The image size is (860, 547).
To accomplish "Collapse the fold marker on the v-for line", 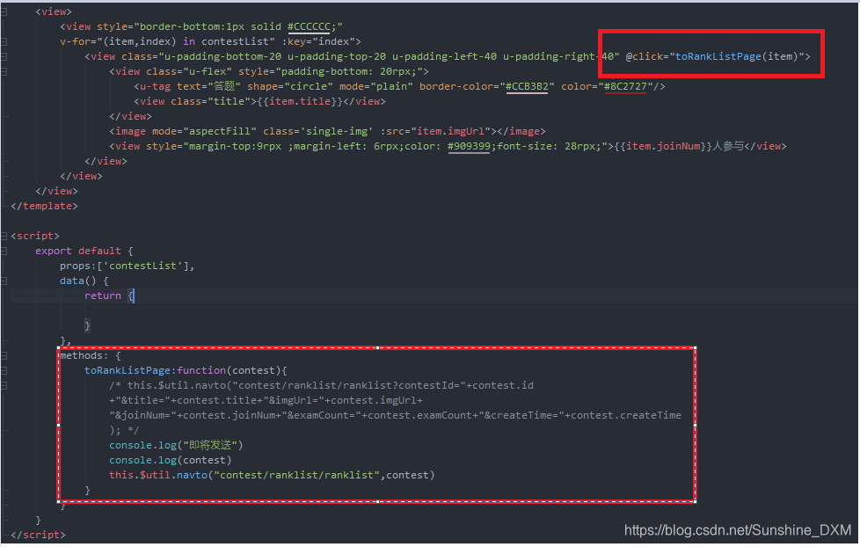I will point(4,41).
